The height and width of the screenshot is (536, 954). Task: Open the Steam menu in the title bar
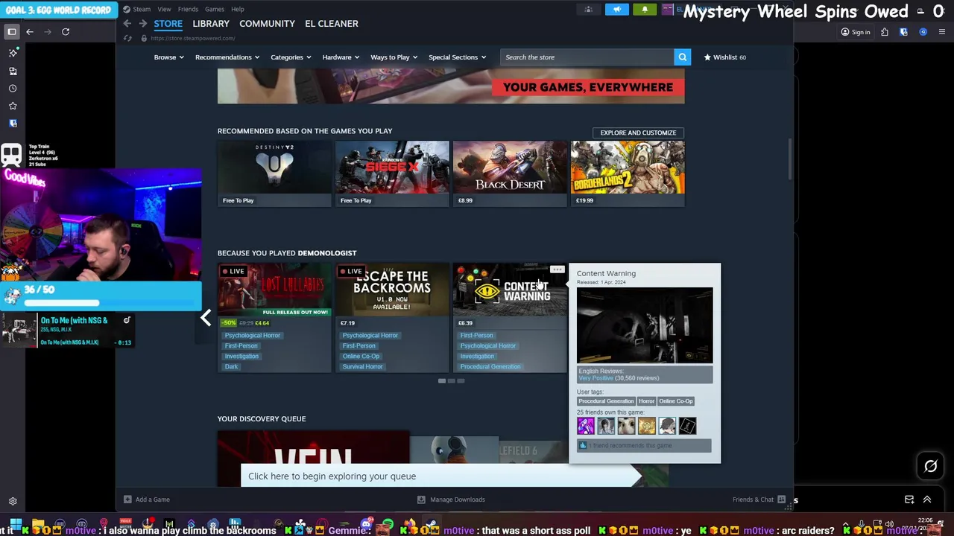[x=136, y=9]
